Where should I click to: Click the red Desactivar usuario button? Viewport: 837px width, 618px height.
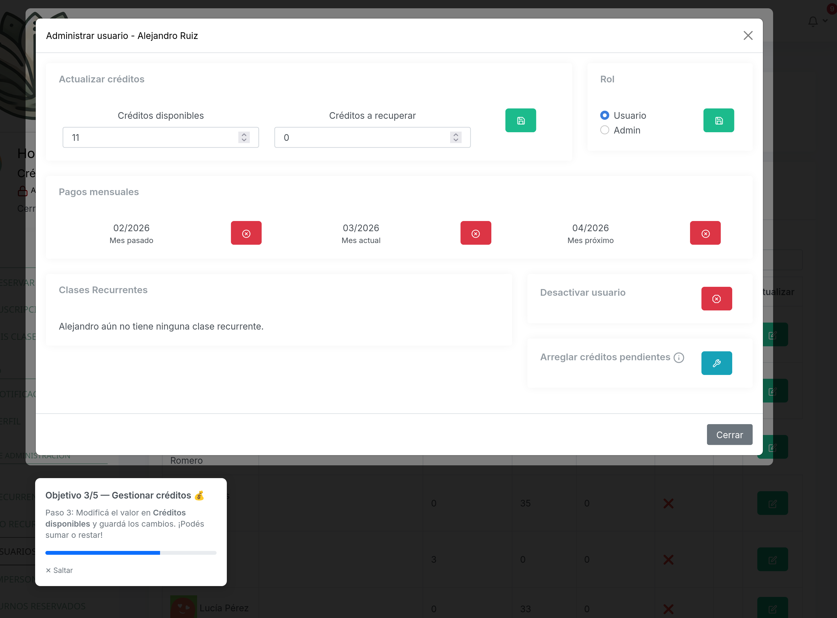click(x=716, y=299)
